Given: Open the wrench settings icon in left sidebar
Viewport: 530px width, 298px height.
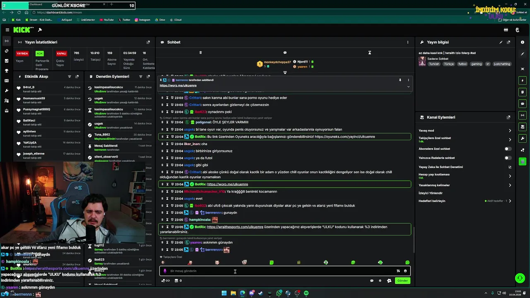Looking at the screenshot, I should pos(6,91).
